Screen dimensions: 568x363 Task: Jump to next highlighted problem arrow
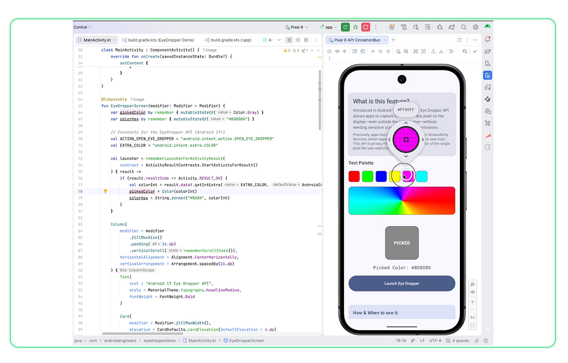[x=318, y=50]
